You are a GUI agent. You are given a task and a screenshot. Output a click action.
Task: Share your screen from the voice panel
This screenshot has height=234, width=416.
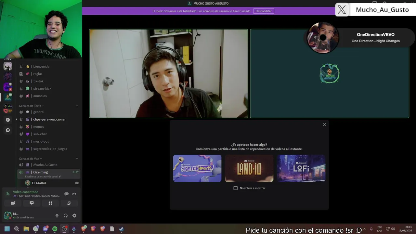click(x=32, y=203)
